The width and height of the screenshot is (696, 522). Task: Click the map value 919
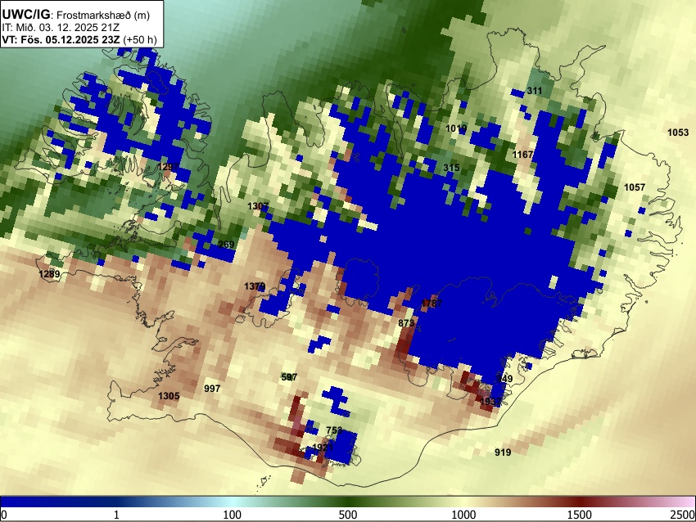point(503,452)
